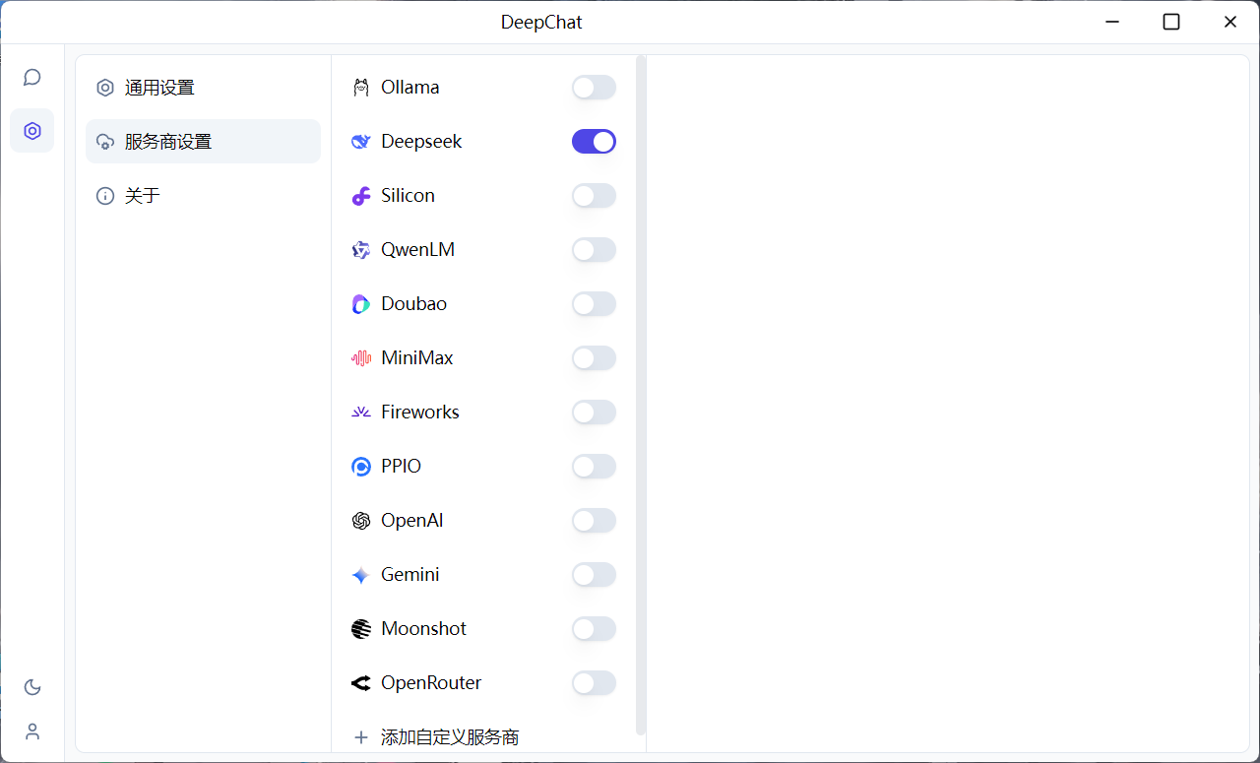This screenshot has height=763, width=1260.
Task: Click the Silicon provider icon
Action: tap(361, 195)
